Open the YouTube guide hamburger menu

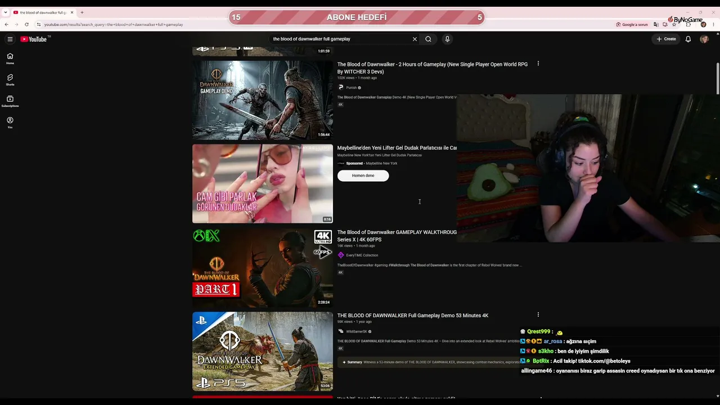(x=10, y=39)
